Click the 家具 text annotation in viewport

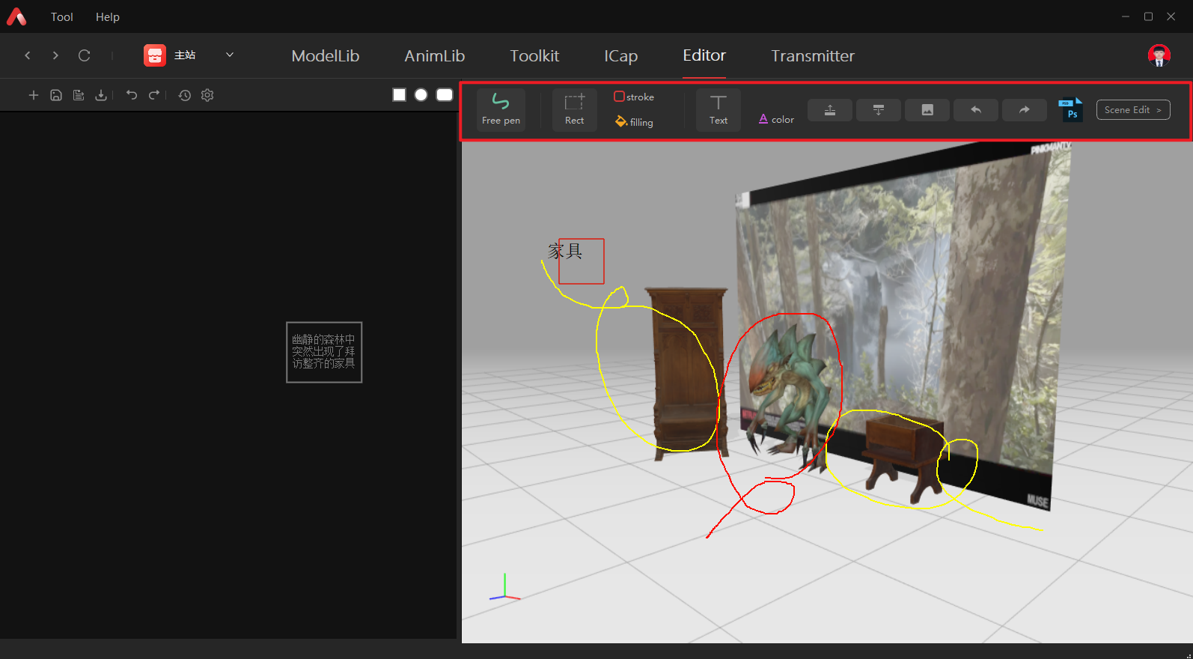pyautogui.click(x=565, y=251)
